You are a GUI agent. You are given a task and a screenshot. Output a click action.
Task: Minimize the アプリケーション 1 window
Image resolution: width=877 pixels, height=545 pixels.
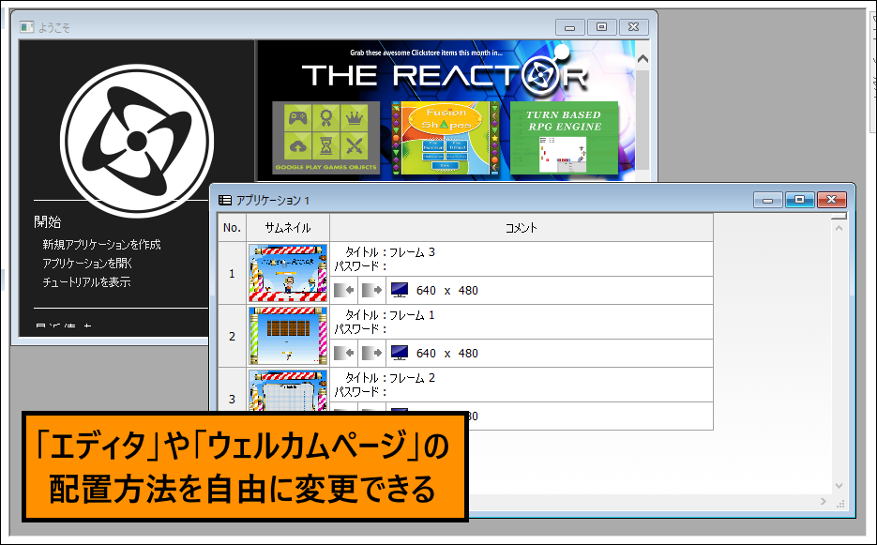tap(768, 200)
